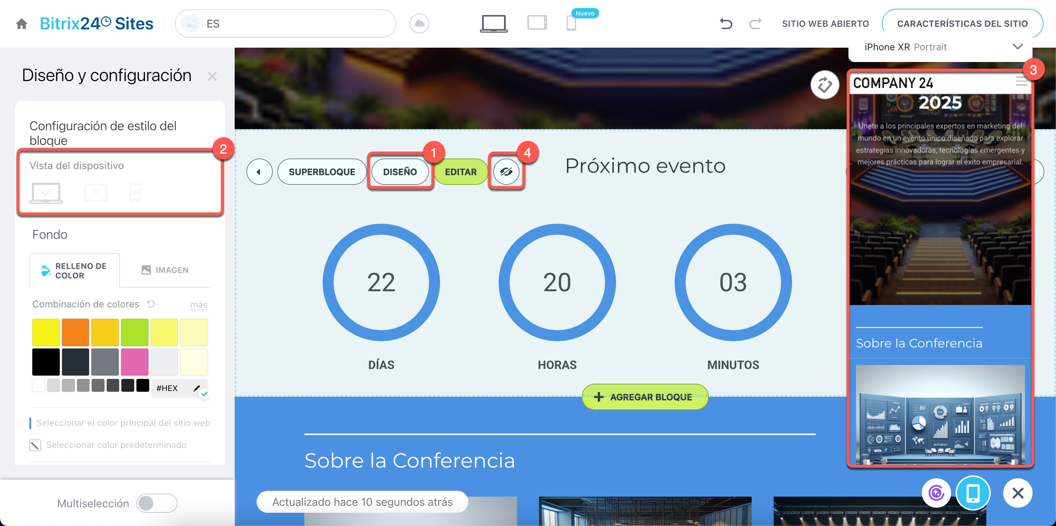Viewport: 1056px width, 526px height.
Task: Click the COMPANY 24 preview logo
Action: [x=893, y=83]
